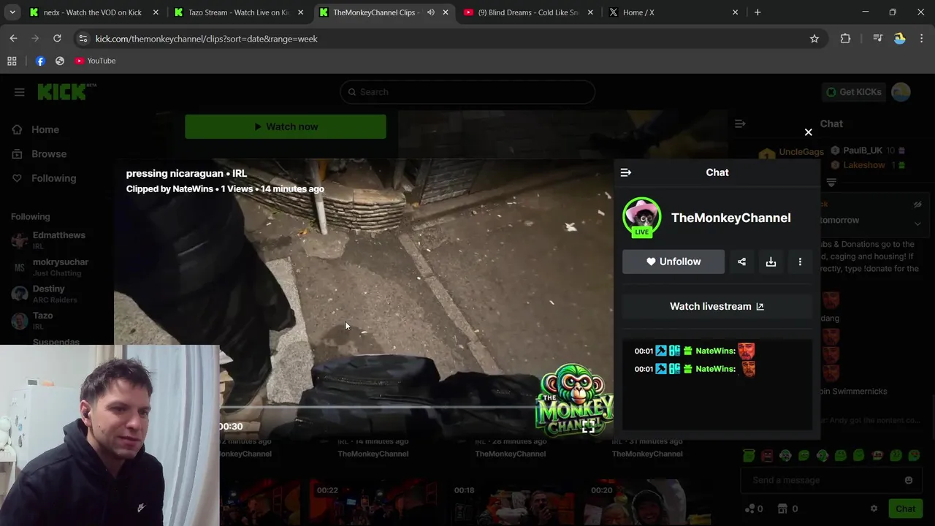This screenshot has height=526, width=935.
Task: Click the Unfollow button
Action: [x=673, y=262]
